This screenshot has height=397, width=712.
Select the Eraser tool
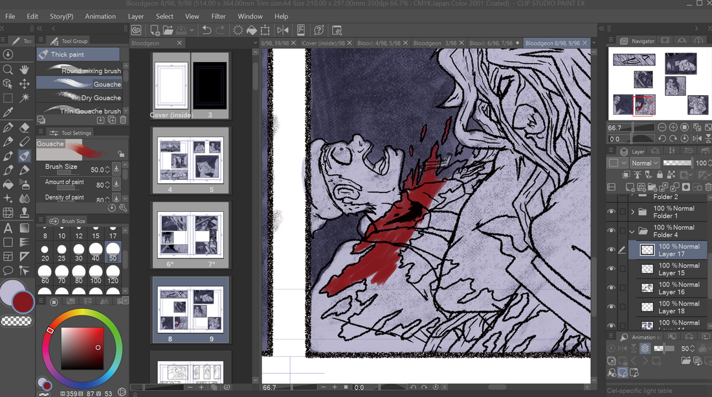pyautogui.click(x=25, y=128)
